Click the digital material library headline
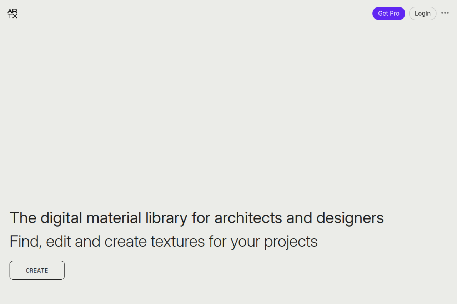 196,218
